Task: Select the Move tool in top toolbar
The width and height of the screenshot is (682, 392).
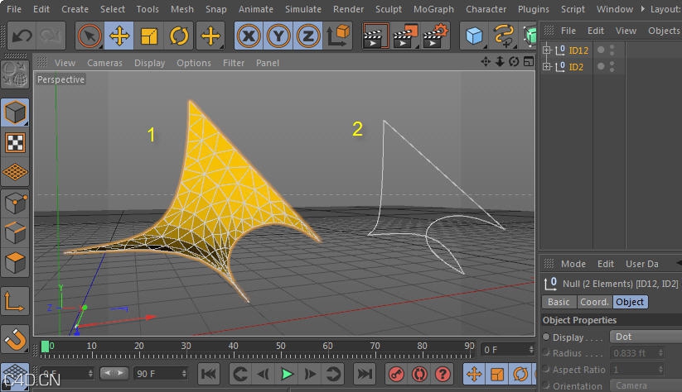Action: [x=119, y=36]
